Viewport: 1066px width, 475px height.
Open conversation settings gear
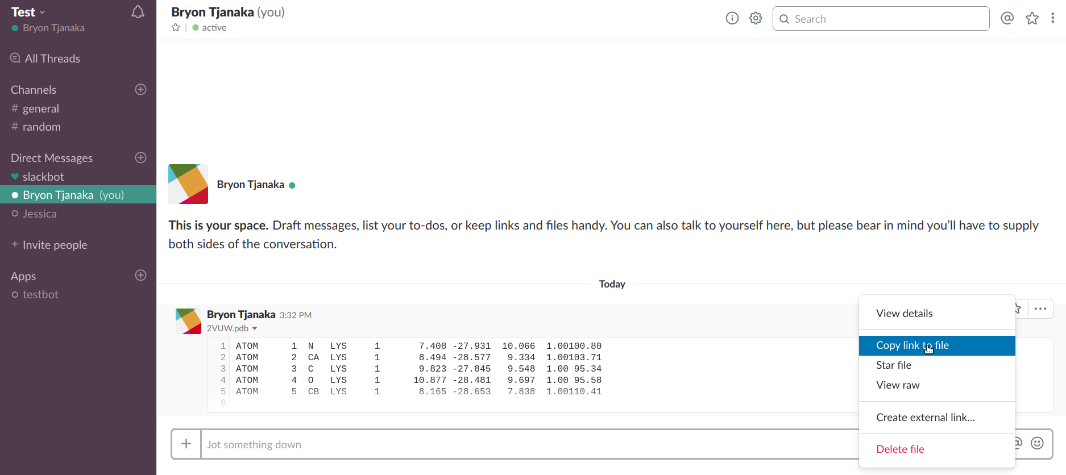(756, 19)
